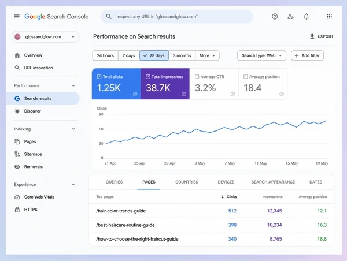This screenshot has width=347, height=261.
Task: Click the Discover asterisk icon
Action: [17, 111]
